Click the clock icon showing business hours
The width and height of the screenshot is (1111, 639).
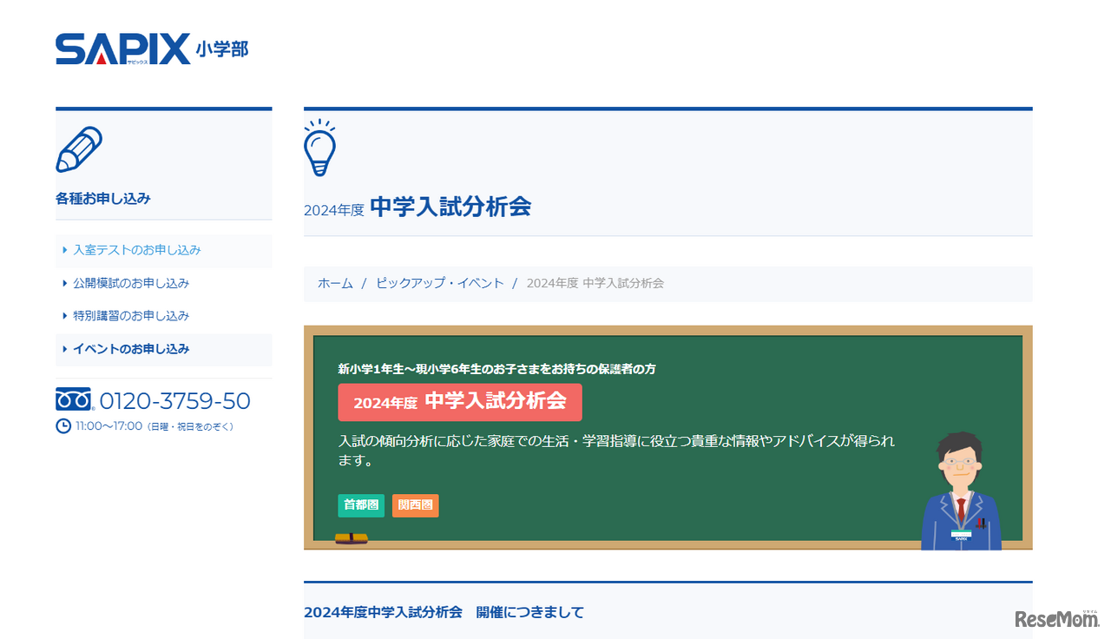point(62,425)
